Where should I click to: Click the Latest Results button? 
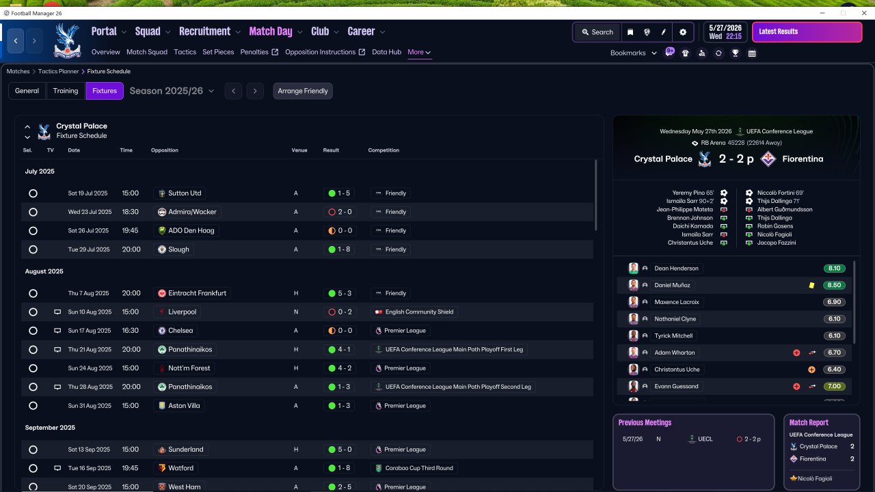click(x=807, y=32)
